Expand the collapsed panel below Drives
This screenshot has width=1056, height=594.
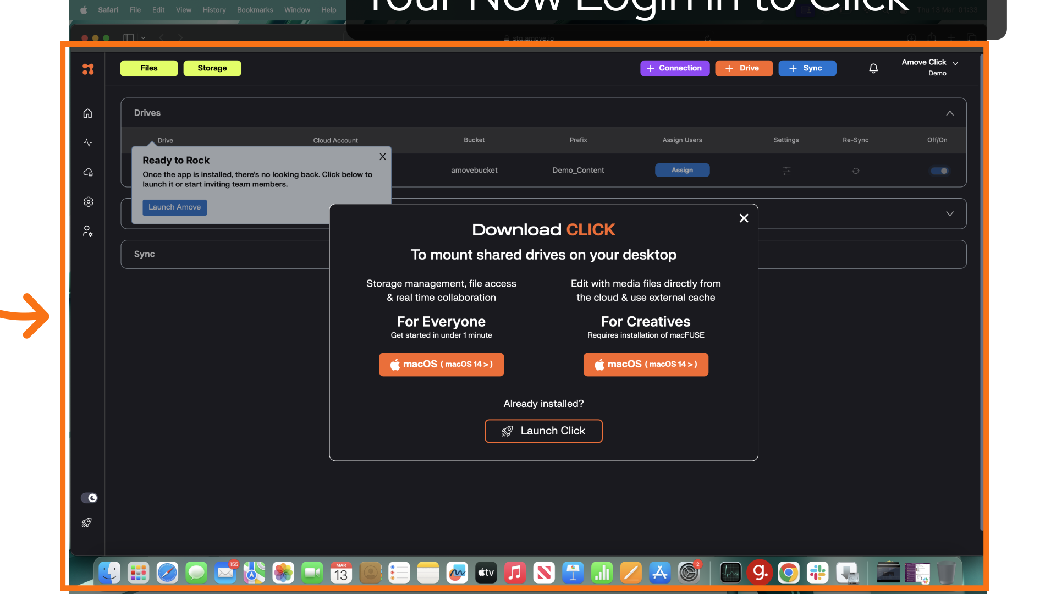pos(950,213)
